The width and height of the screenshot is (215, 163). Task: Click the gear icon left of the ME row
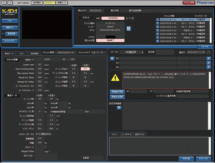coord(112,58)
